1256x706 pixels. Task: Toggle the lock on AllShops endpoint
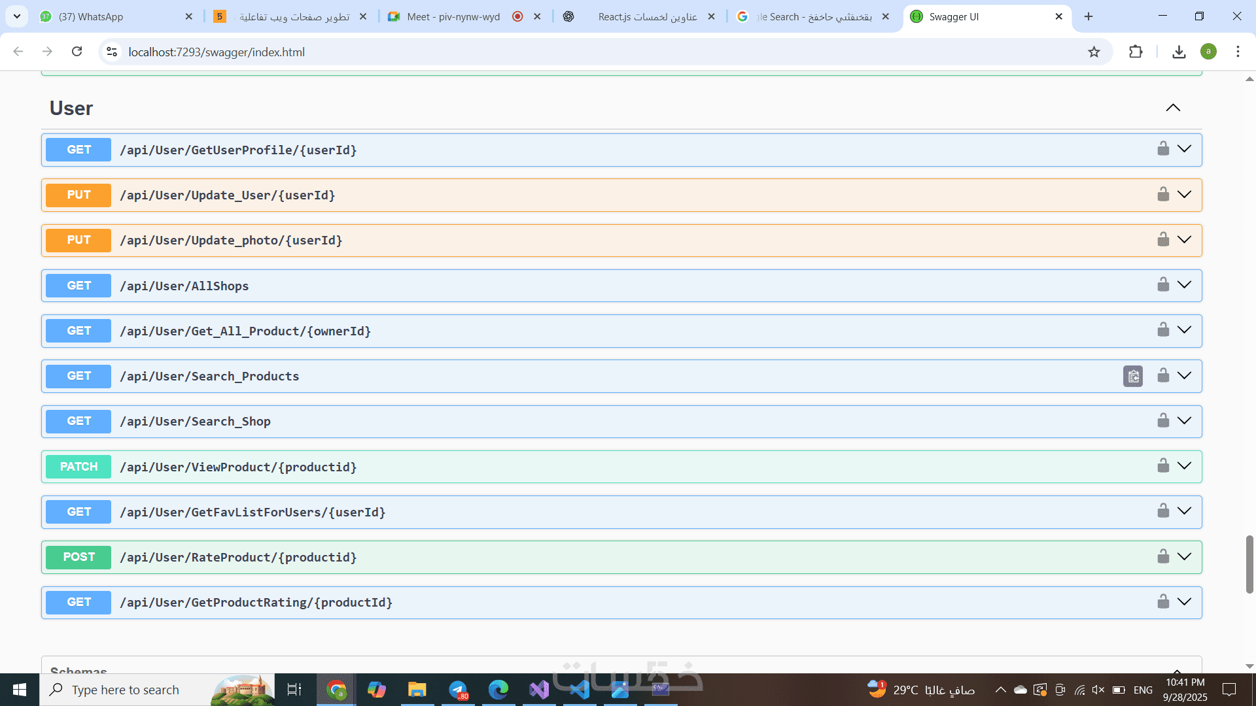click(x=1162, y=284)
